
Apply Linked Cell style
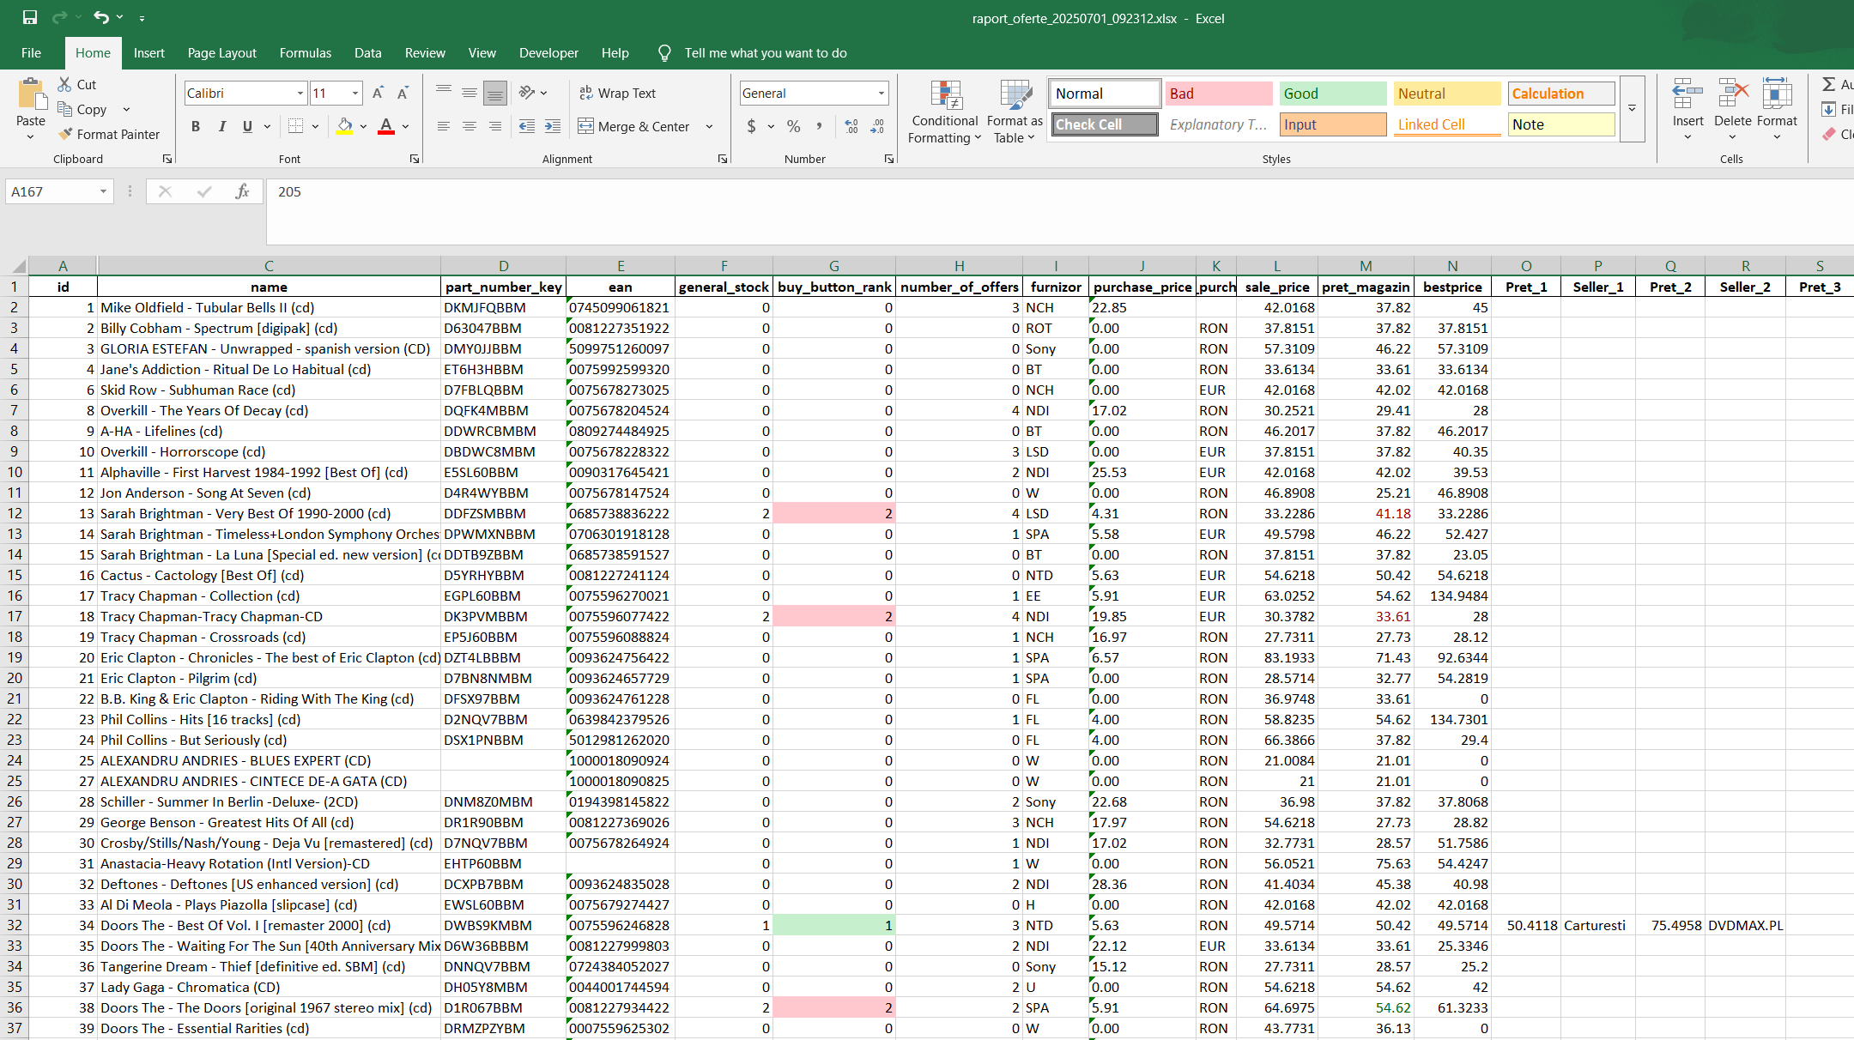tap(1447, 124)
